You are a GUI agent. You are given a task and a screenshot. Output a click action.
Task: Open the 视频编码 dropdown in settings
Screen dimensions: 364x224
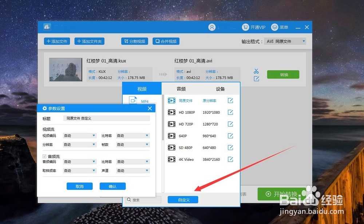[x=79, y=135]
